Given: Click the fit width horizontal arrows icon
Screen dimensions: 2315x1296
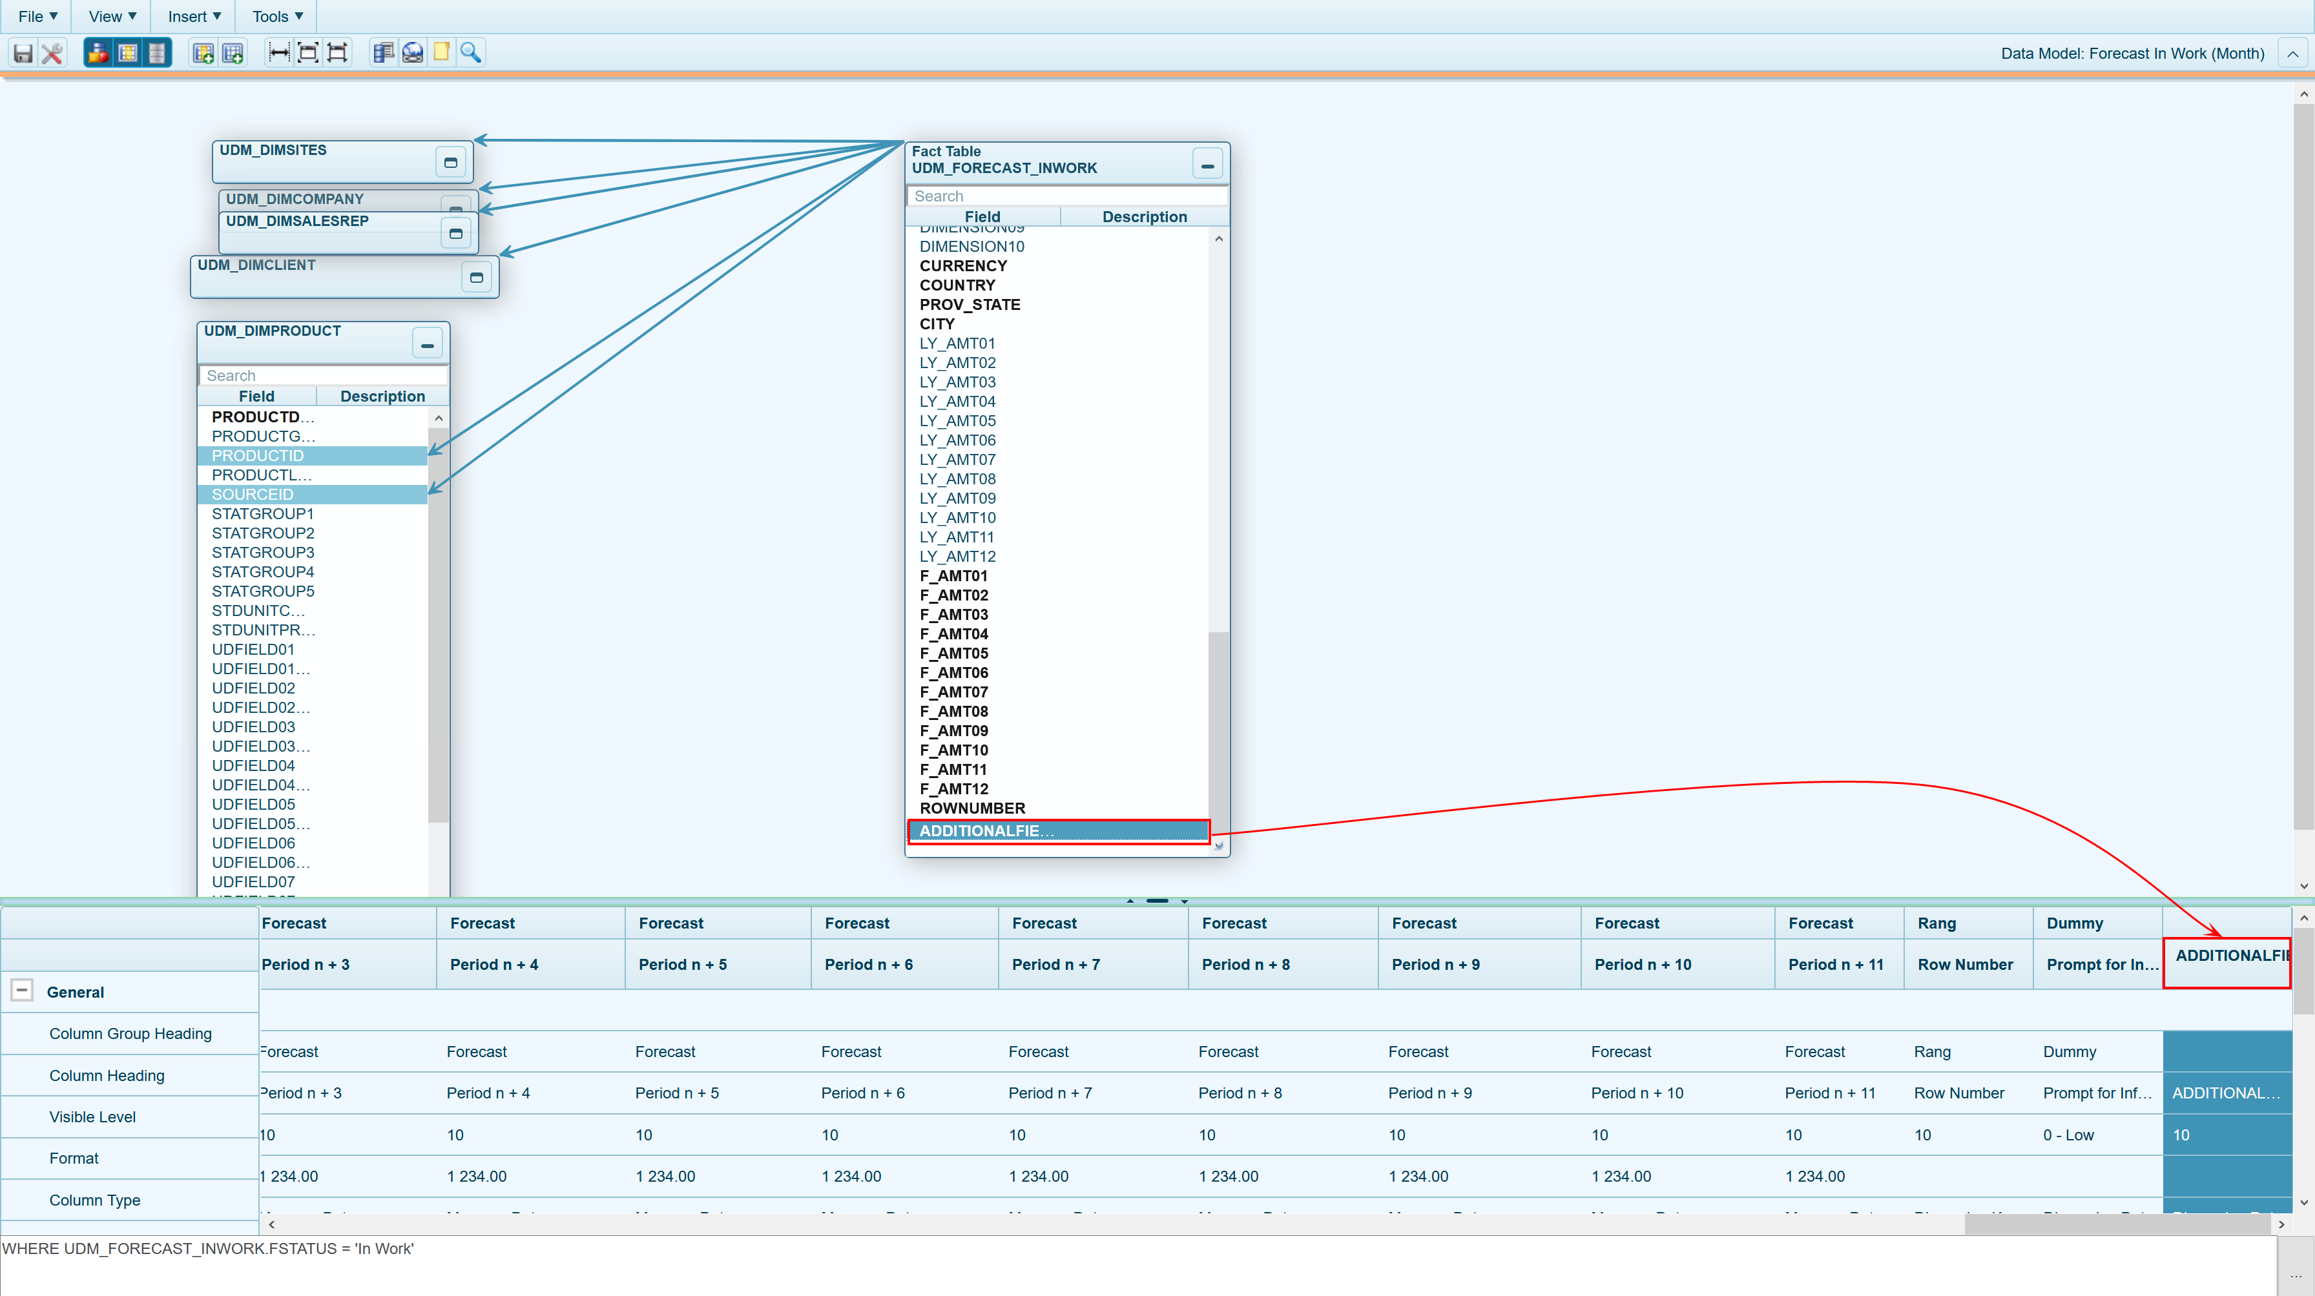Looking at the screenshot, I should coord(278,53).
